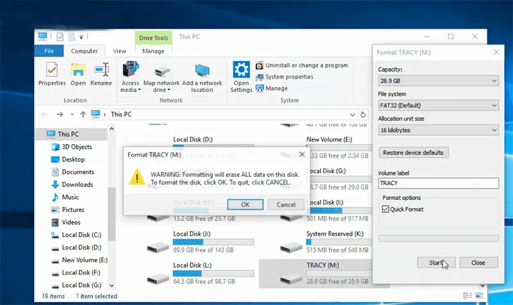Screen dimensions: 513x305
Task: Click Start in Format window
Action: [436, 263]
